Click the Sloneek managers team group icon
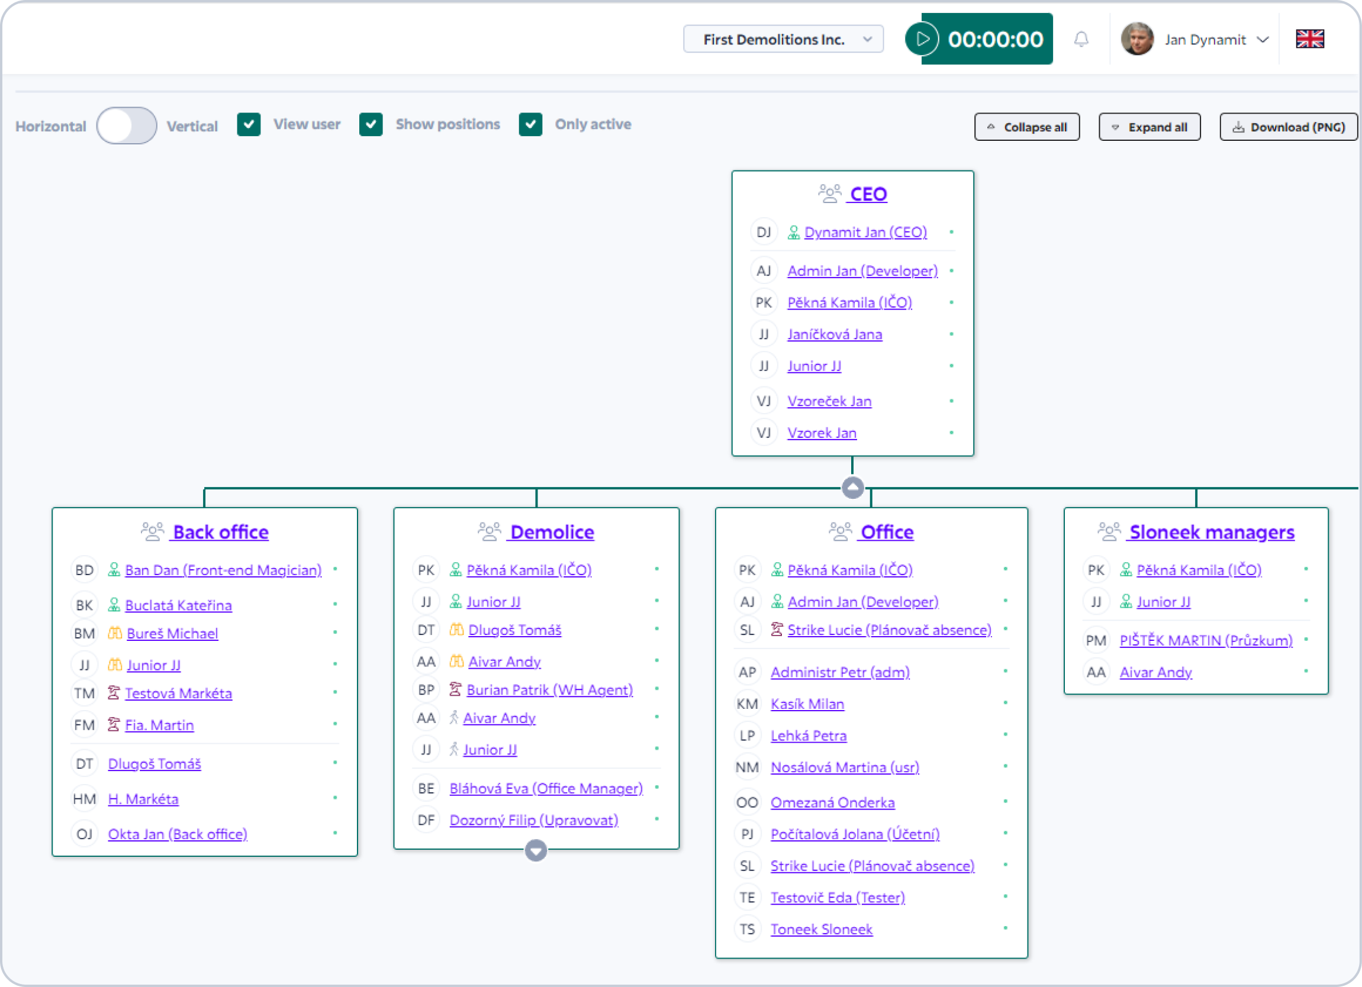This screenshot has width=1362, height=987. [1109, 532]
